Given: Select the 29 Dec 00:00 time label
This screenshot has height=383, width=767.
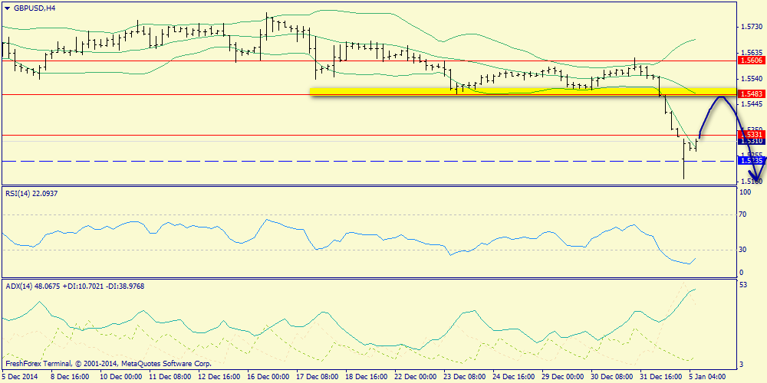Looking at the screenshot, I should tap(561, 377).
